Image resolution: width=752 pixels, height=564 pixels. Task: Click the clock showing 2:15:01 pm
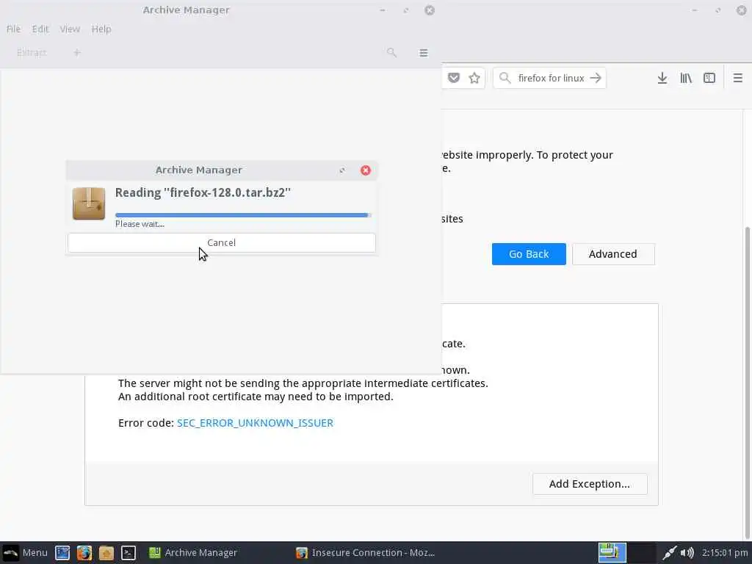tap(725, 553)
